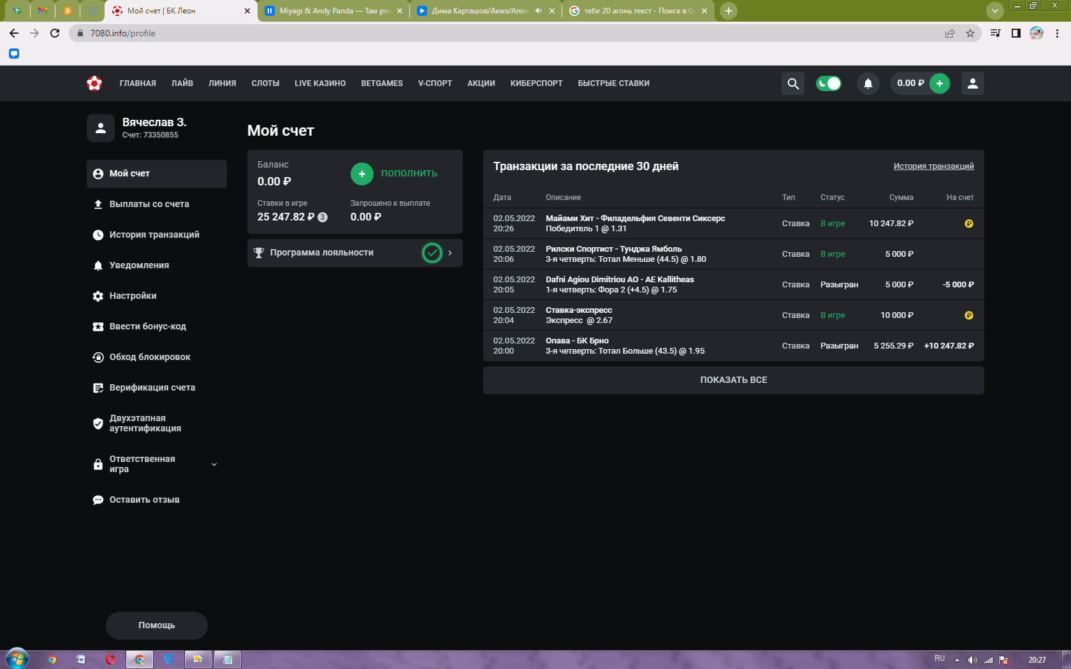Open ЛАЙВ in the top navigation
Viewport: 1071px width, 669px height.
point(182,83)
